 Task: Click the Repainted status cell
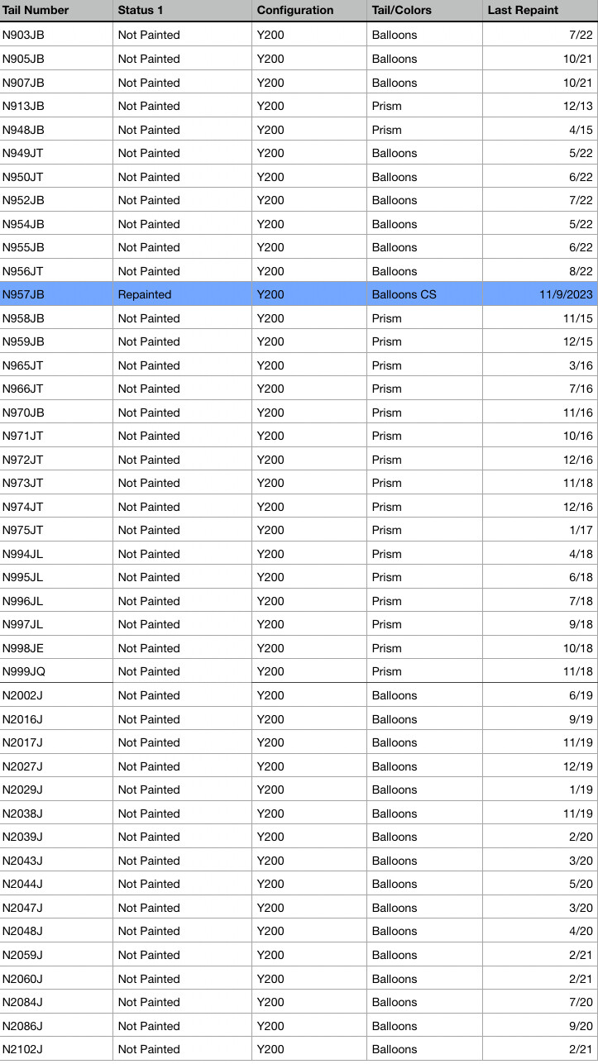[x=145, y=294]
